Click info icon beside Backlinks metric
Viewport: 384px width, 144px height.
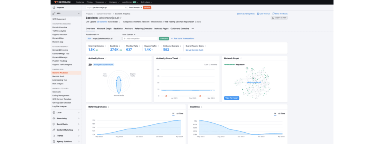[x=120, y=46]
